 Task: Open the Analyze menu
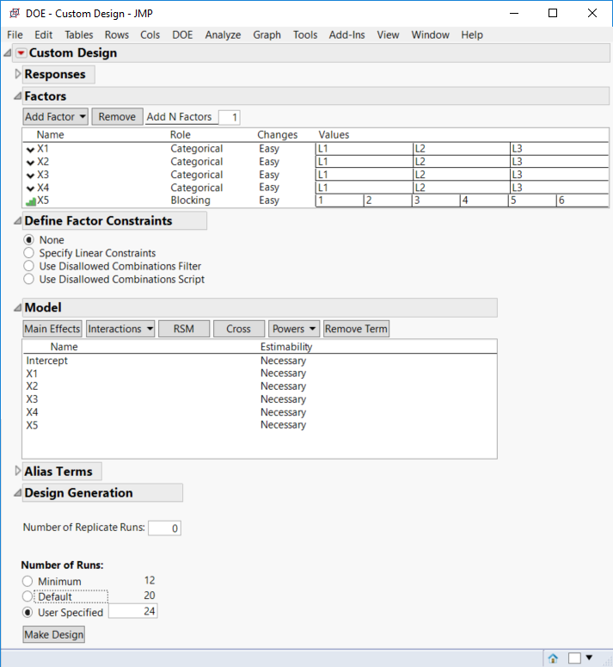coord(223,35)
